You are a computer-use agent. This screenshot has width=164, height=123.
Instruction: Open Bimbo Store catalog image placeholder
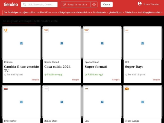tap(62, 102)
